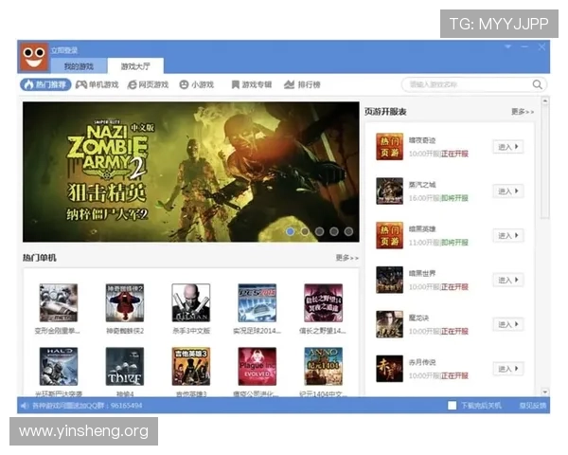Click the scrollbar down arrow

pos(545,391)
